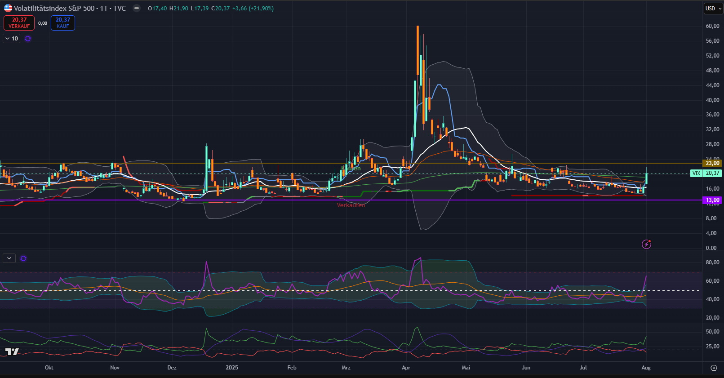Select the purple 13,00 price level label
Viewport: 724px width, 378px height.
712,200
